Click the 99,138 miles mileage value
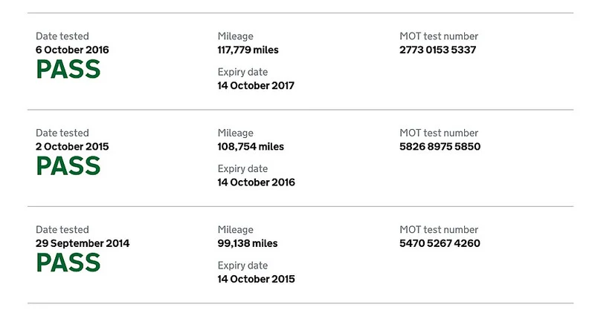Screen dimensions: 595x310 pos(248,243)
